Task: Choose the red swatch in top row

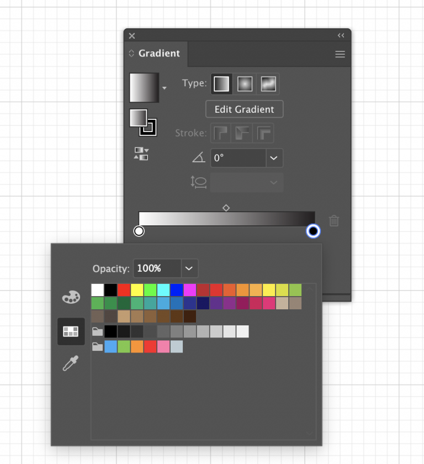Action: (x=124, y=290)
